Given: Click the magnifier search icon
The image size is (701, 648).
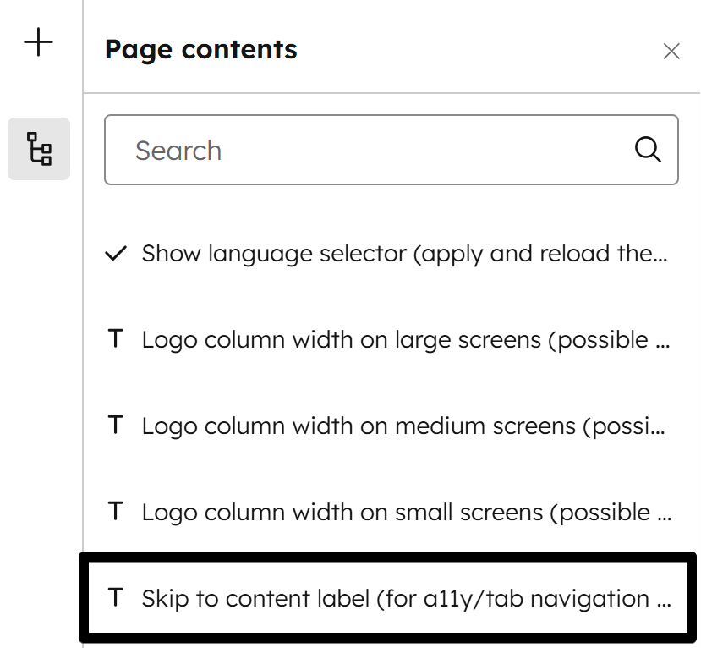Looking at the screenshot, I should pos(648,150).
